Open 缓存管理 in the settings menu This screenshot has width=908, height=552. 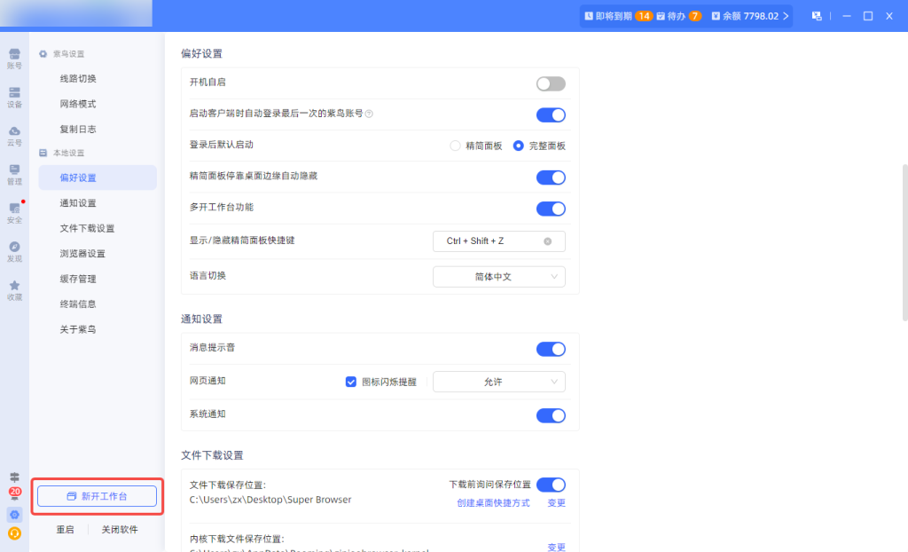click(x=78, y=279)
